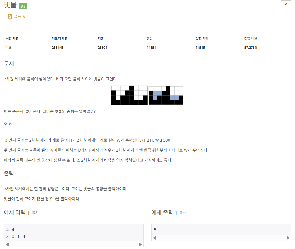Click the 예제 출력 1 heading
The width and height of the screenshot is (295, 249).
pyautogui.click(x=164, y=212)
